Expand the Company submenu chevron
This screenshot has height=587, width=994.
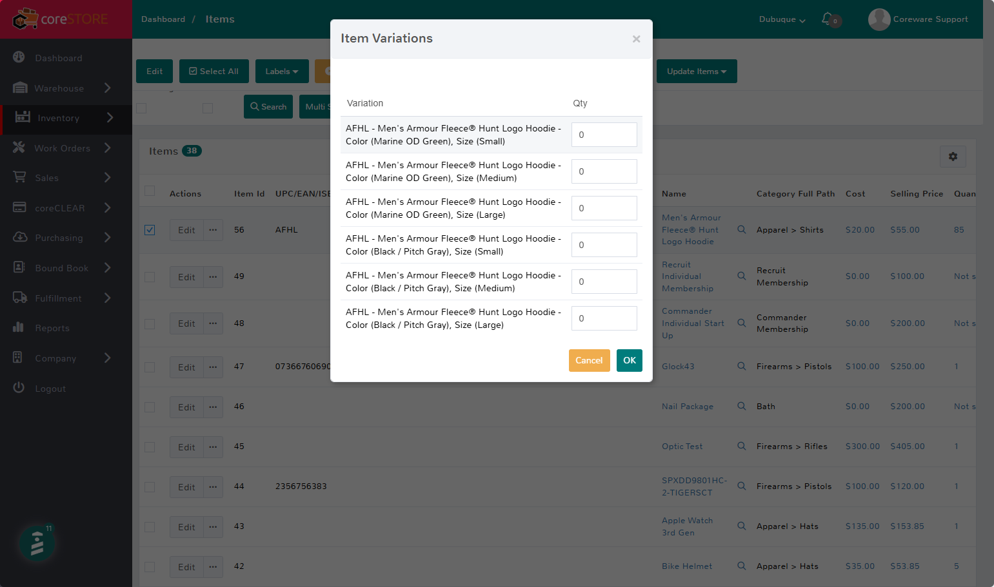coord(107,358)
